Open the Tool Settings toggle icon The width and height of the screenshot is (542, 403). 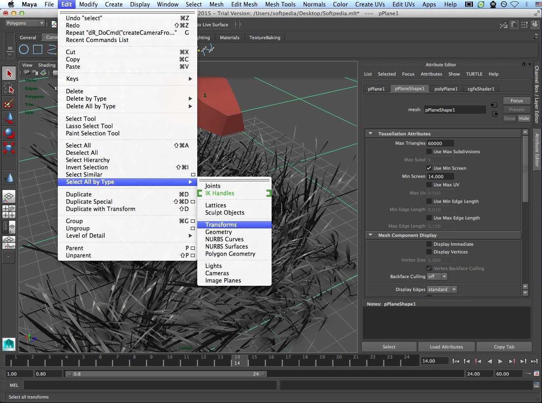click(524, 25)
